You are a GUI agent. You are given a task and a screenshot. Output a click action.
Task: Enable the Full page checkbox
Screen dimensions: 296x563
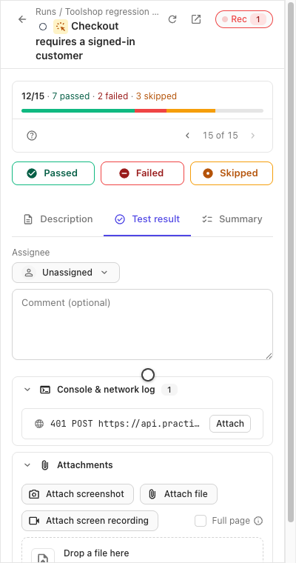tap(201, 521)
